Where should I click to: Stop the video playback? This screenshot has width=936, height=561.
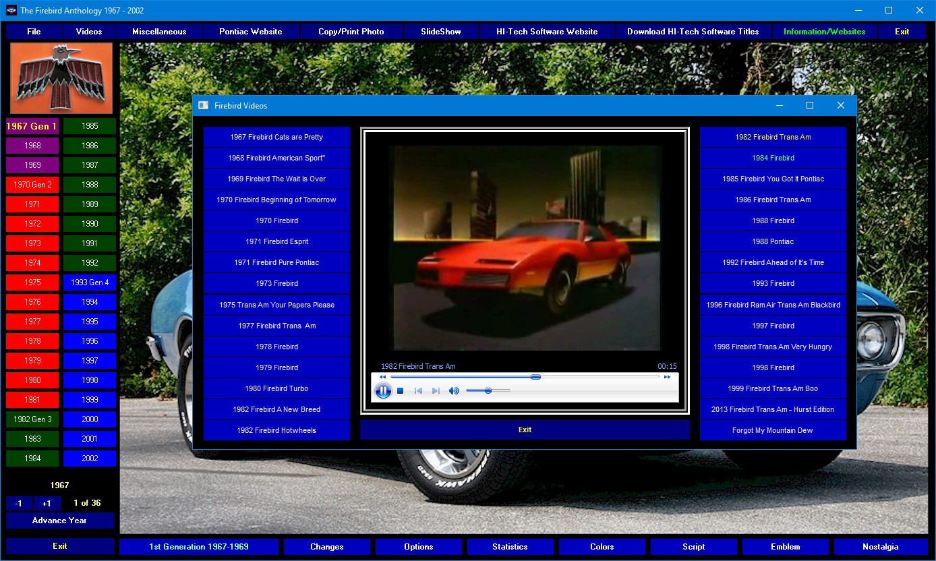pyautogui.click(x=401, y=390)
